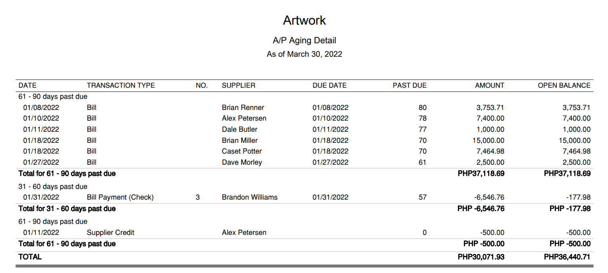This screenshot has width=608, height=273.
Task: Click the PHP -6,546.76 total amount
Action: [481, 209]
